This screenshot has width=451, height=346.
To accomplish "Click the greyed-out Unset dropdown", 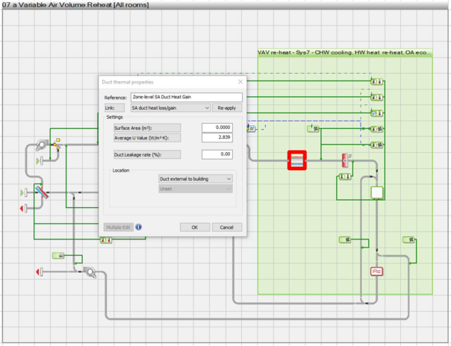I will coord(195,189).
